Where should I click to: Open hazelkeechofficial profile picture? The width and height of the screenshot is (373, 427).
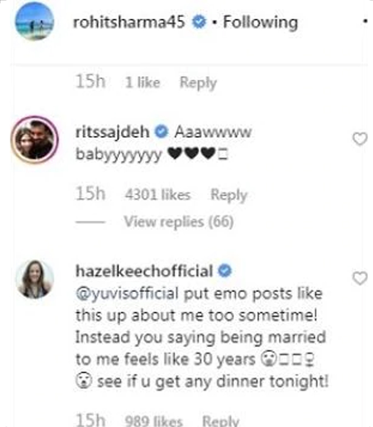click(x=35, y=279)
